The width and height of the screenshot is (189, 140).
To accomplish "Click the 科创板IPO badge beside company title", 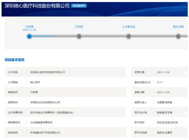I will (x=79, y=6).
